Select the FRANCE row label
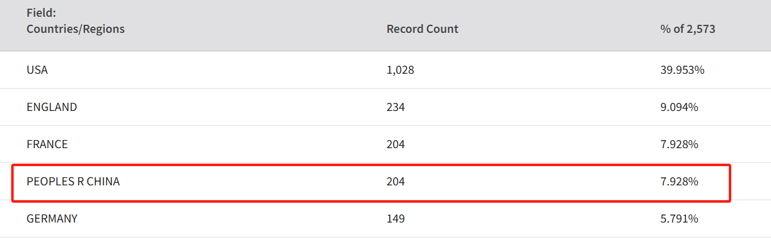The image size is (771, 243). click(x=47, y=144)
